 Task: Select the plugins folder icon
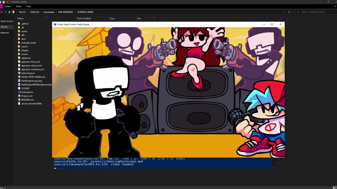coord(19,50)
